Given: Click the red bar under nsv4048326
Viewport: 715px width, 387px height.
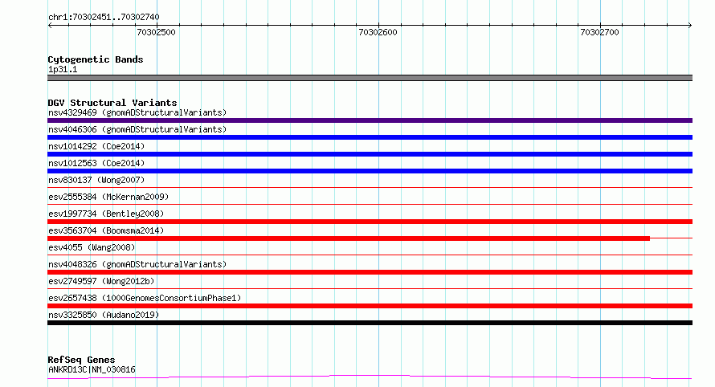Looking at the screenshot, I should click(x=370, y=272).
